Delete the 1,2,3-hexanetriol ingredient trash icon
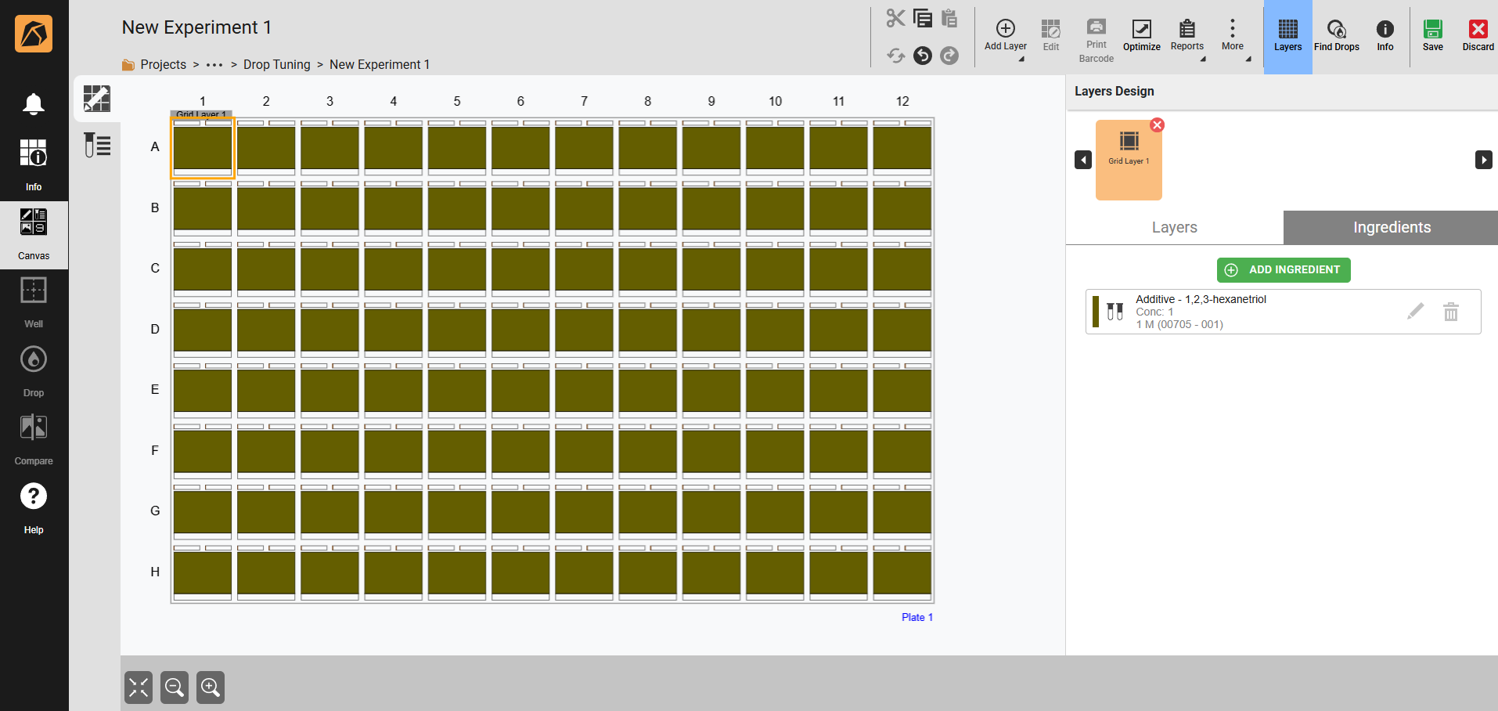The height and width of the screenshot is (711, 1498). [1450, 312]
